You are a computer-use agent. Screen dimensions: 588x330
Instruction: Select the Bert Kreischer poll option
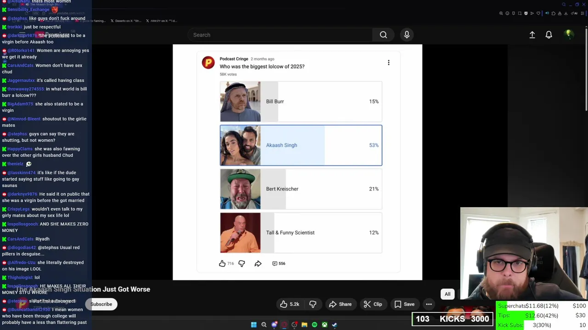301,189
